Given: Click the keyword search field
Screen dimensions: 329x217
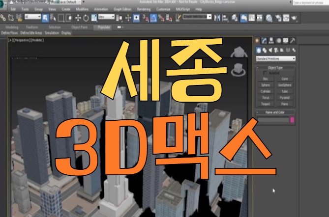Looking at the screenshot, I should 311,2.
